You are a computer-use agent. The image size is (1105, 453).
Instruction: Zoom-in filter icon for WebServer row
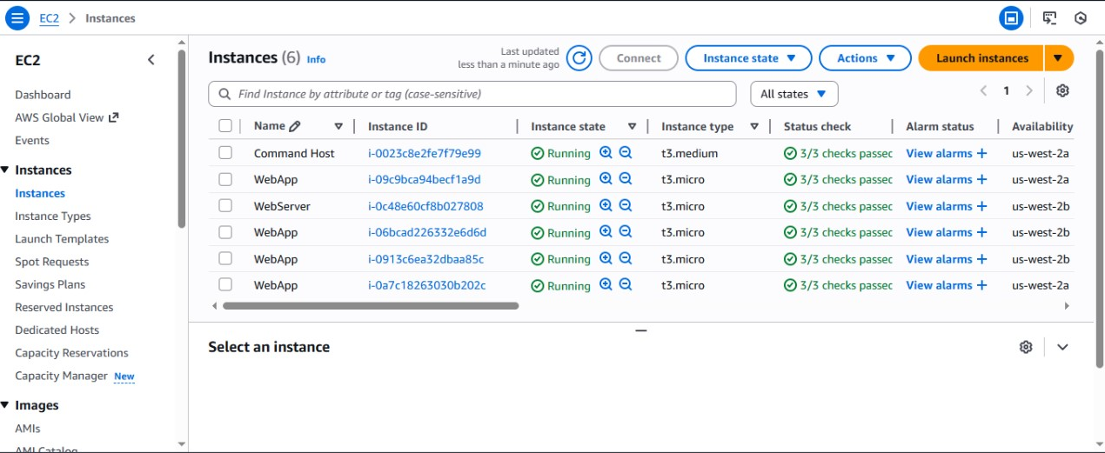[x=606, y=206]
